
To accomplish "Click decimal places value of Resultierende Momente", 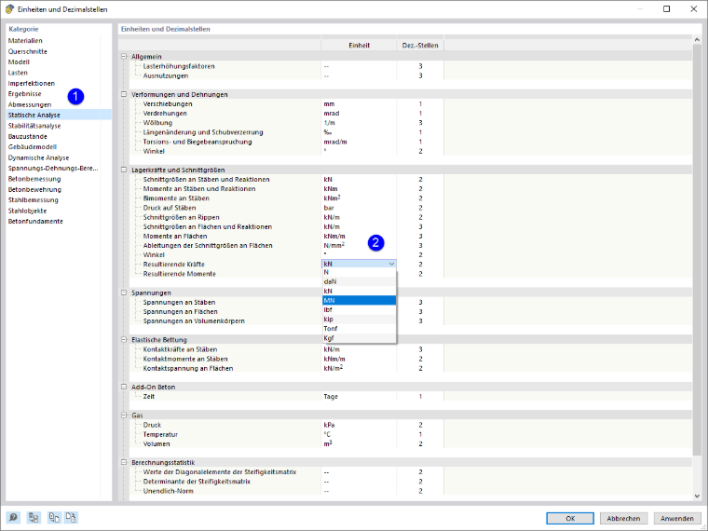I will (x=420, y=274).
